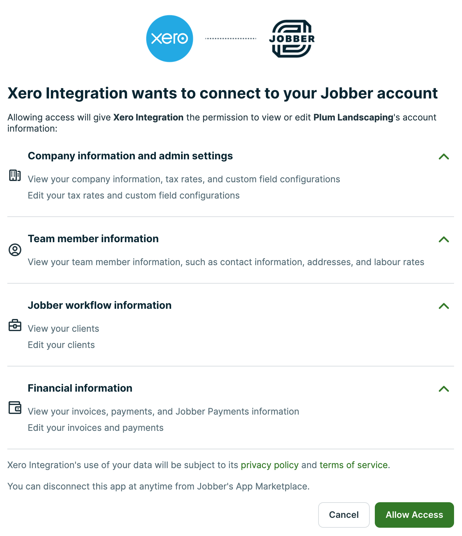Open the terms of service link
Viewport: 462px width, 536px height.
coord(353,465)
